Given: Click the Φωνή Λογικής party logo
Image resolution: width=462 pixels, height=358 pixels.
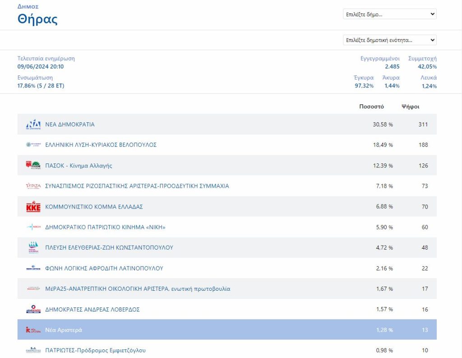Looking at the screenshot, I should click(33, 268).
